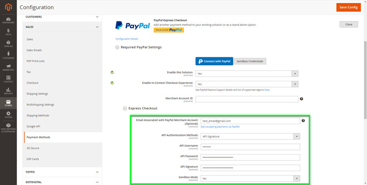Image resolution: width=367 pixels, height=185 pixels.
Task: Open the Marketing sidebar icon
Action: pos(8,67)
